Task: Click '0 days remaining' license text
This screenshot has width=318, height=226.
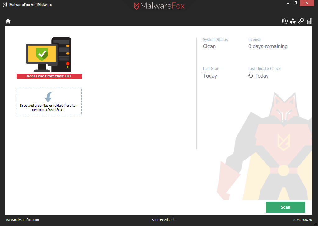Action: pos(268,46)
